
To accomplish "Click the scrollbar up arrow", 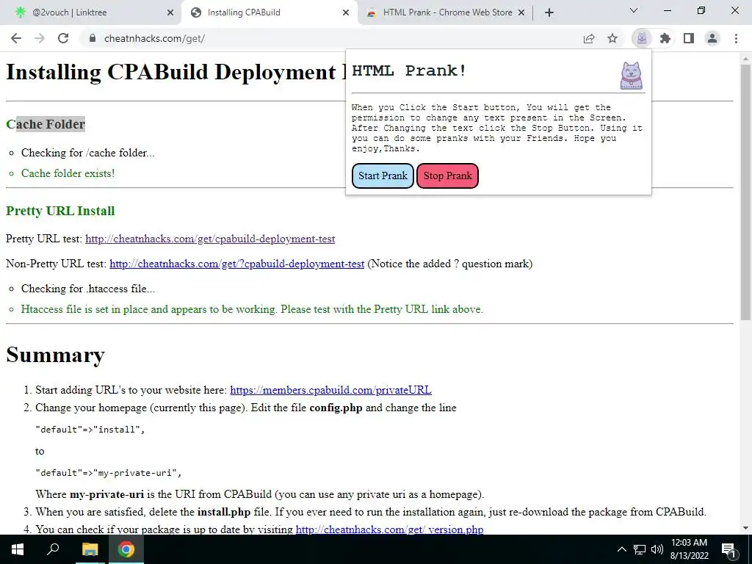I will [x=745, y=58].
